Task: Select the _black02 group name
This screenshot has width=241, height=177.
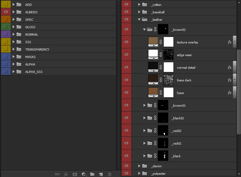Action: click(178, 118)
